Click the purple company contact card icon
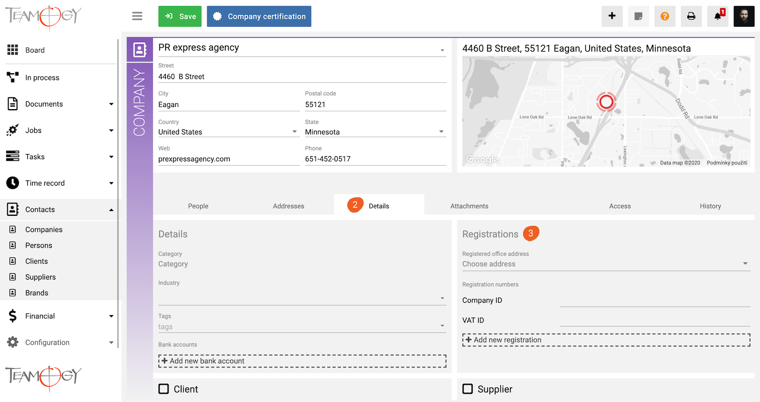This screenshot has width=760, height=402. 139,50
